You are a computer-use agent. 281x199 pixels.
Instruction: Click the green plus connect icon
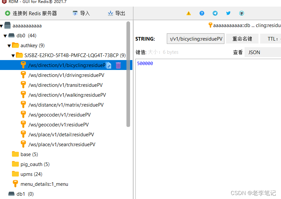coord(8,13)
